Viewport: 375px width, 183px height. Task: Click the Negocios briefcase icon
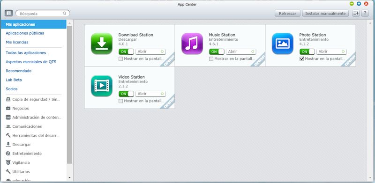[8, 109]
